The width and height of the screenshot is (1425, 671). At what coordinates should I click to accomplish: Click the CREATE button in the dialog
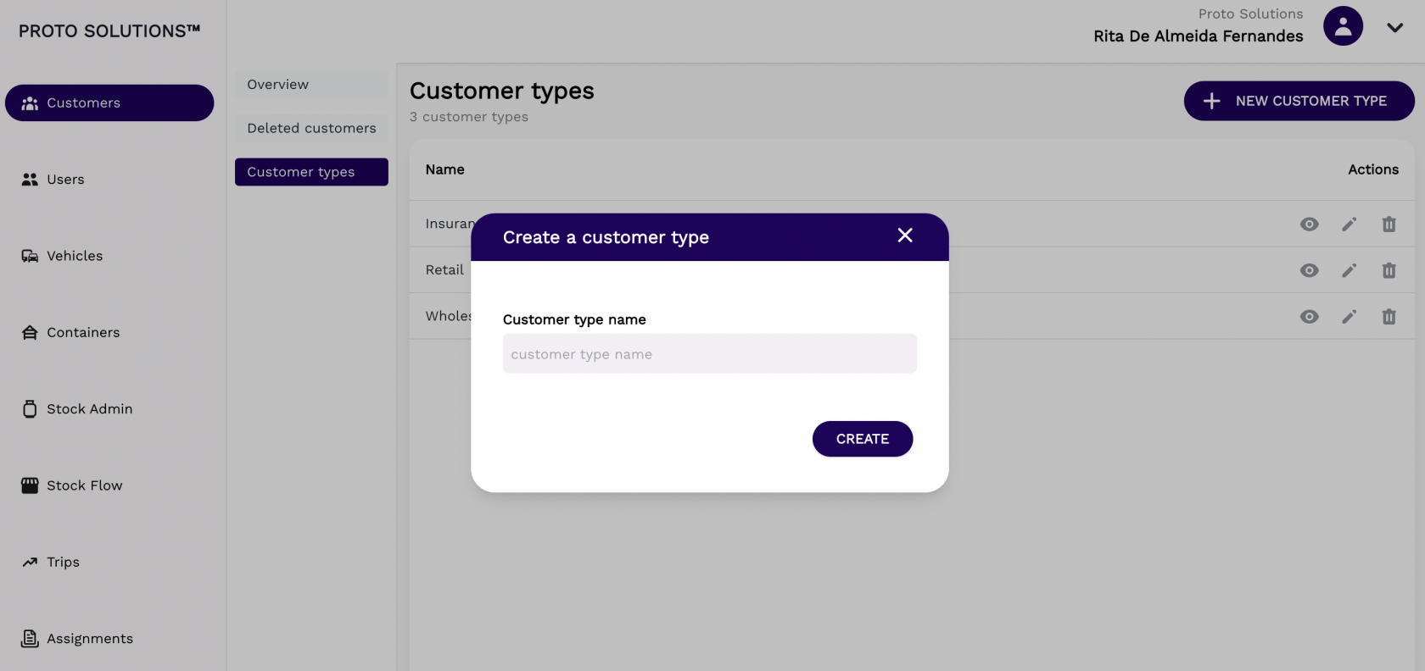863,439
